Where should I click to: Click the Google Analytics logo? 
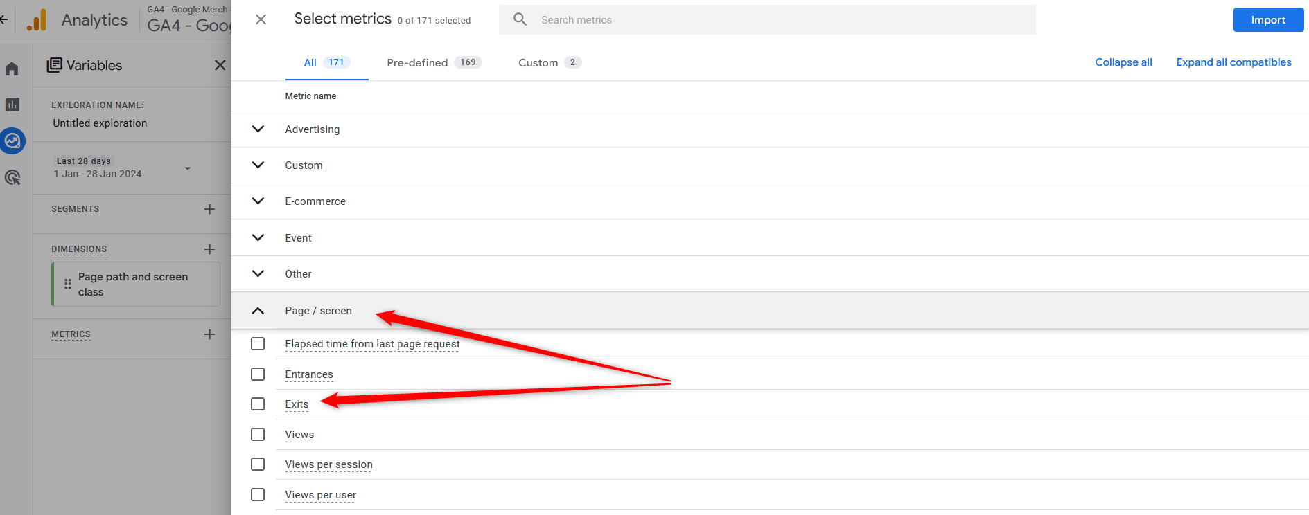point(36,20)
